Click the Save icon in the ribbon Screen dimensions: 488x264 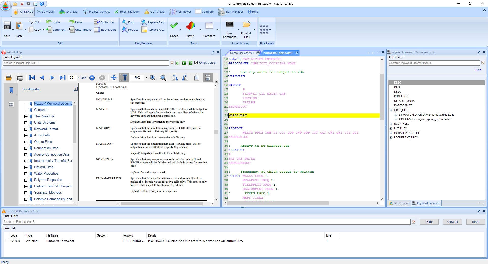[7, 25]
